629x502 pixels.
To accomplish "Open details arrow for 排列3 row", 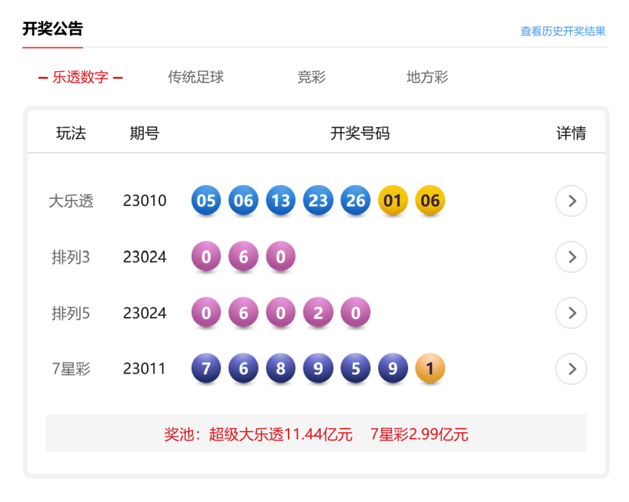I will 571,257.
